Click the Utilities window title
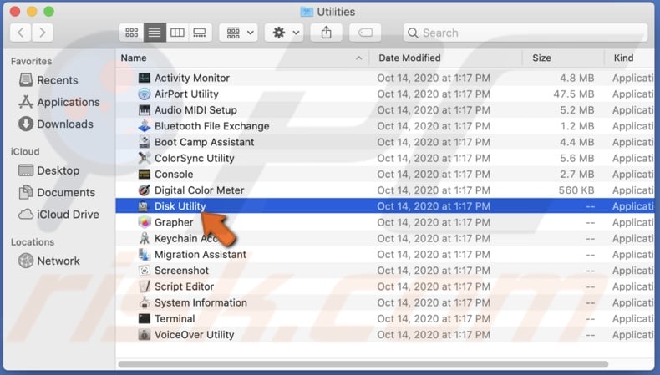 pos(336,12)
